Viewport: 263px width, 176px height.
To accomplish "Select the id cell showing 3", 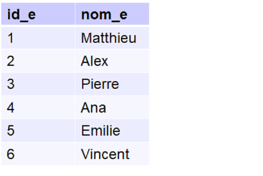I will coord(11,84).
